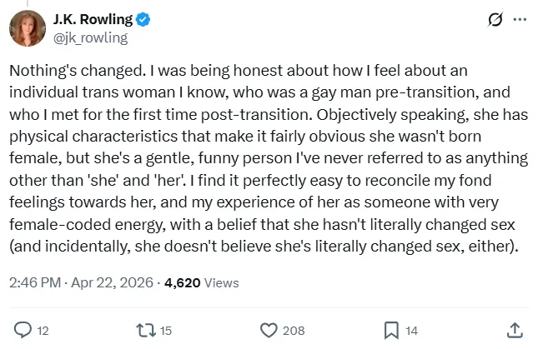Repost this tweet using the arrows icon
The height and width of the screenshot is (349, 543).
pos(143,331)
